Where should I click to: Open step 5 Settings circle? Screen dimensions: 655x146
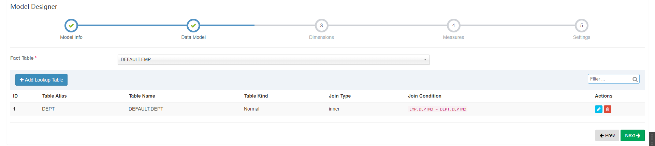[582, 26]
